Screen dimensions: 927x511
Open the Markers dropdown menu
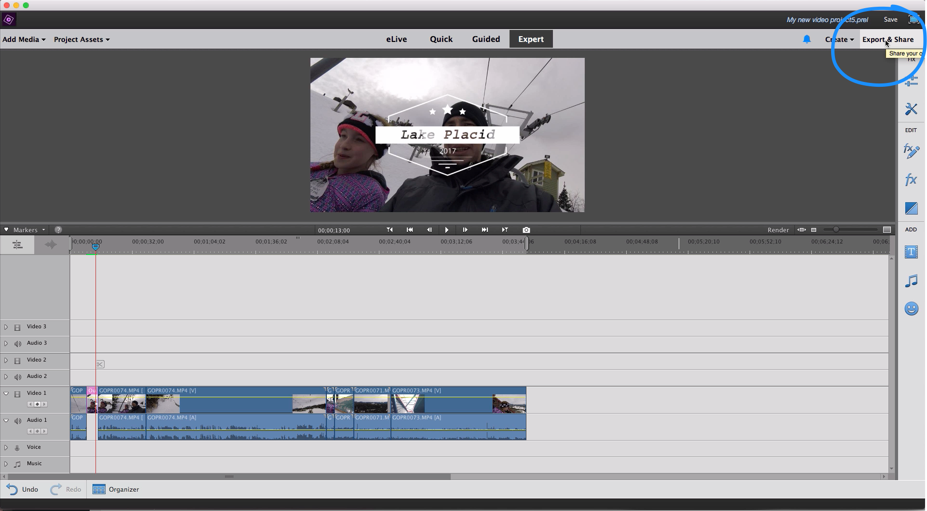tap(29, 230)
